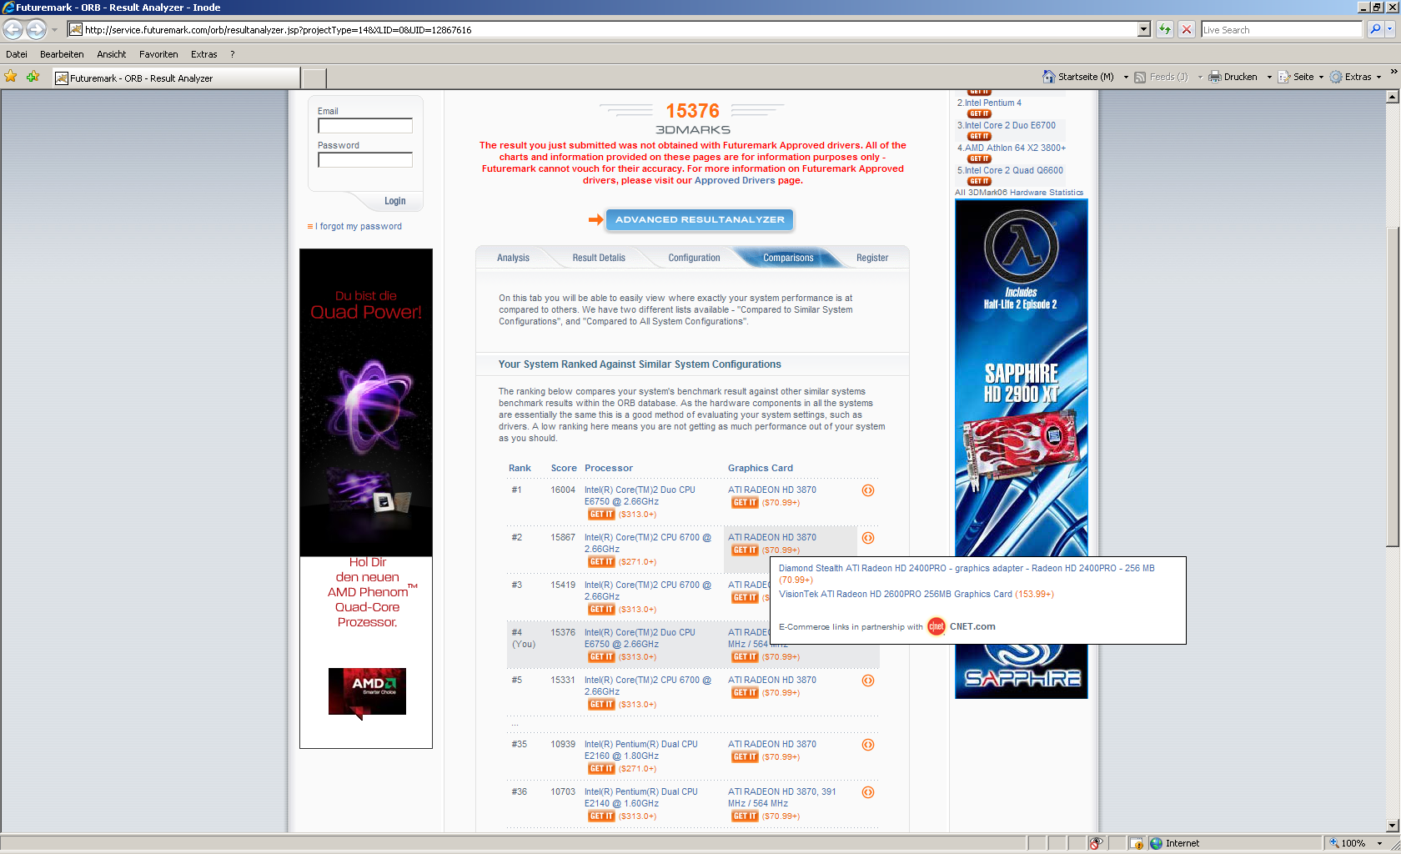The width and height of the screenshot is (1401, 854).
Task: Switch to the Configuration tab
Action: click(694, 258)
